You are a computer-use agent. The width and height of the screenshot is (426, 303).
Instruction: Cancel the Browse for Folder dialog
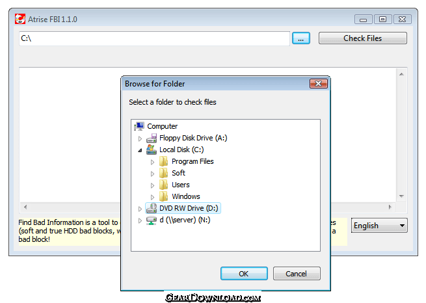297,273
